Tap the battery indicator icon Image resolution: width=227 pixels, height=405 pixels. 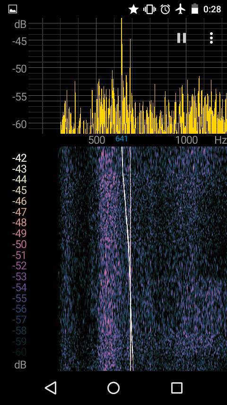click(195, 9)
